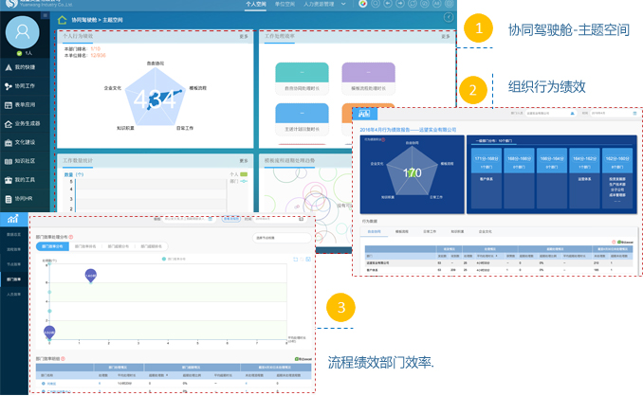
Task: Open 业务生成器 in the sidebar
Action: (27, 124)
